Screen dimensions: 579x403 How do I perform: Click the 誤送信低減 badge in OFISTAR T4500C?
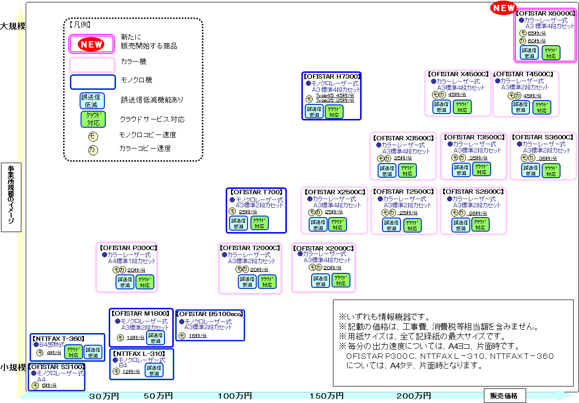point(521,107)
